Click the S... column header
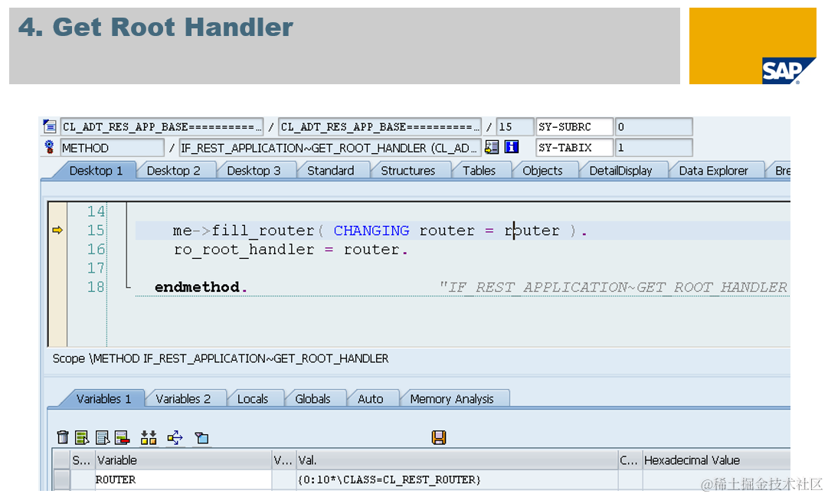 81,460
